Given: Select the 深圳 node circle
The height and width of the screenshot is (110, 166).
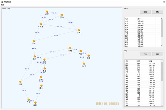Looking at the screenshot, I should click(x=35, y=103).
